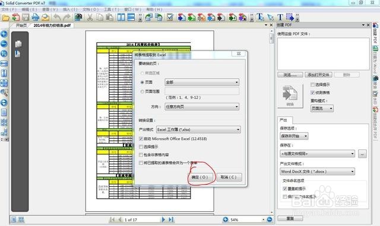Click the fit-height icon in left toolbar
The height and width of the screenshot is (226, 380).
[4, 73]
